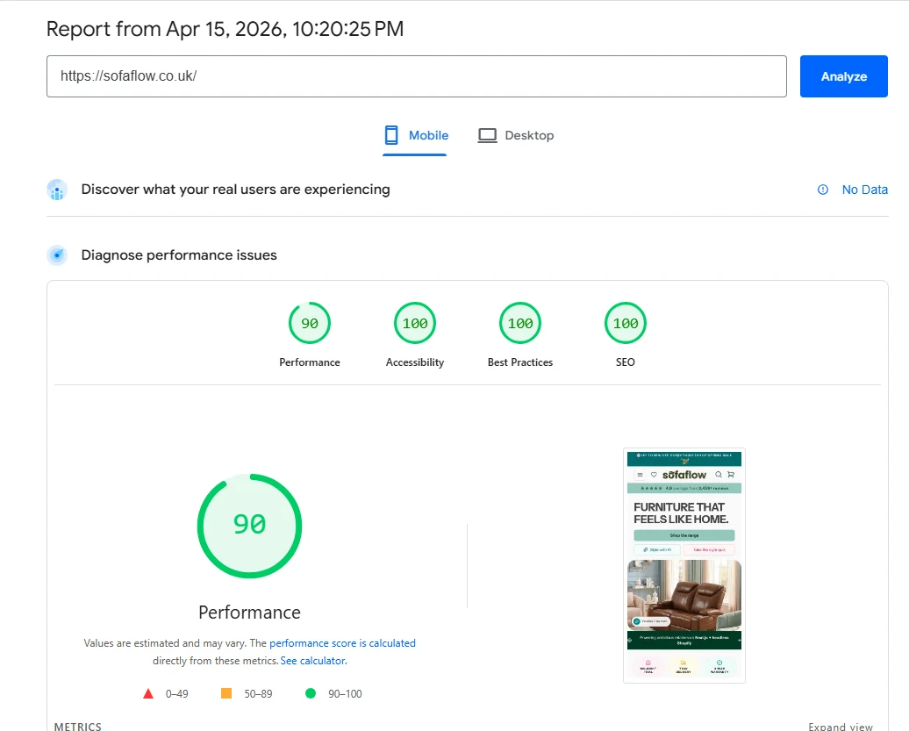Click Expand view near the Metrics section

click(840, 725)
